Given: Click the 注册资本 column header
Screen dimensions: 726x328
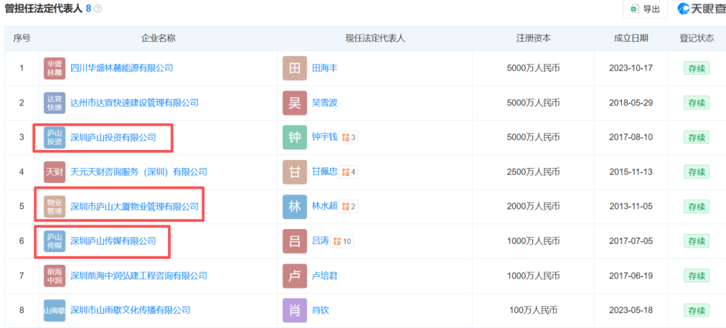Looking at the screenshot, I should point(533,38).
